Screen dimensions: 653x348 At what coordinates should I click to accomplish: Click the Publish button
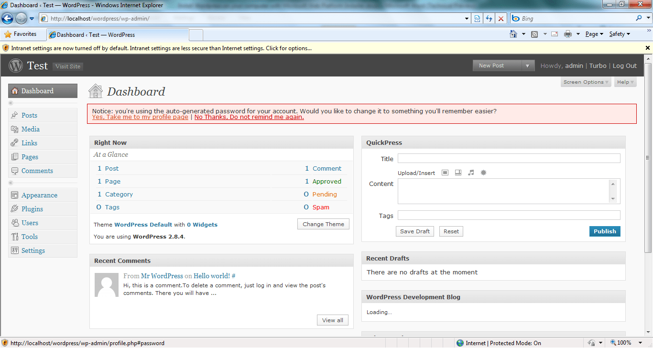coord(605,231)
